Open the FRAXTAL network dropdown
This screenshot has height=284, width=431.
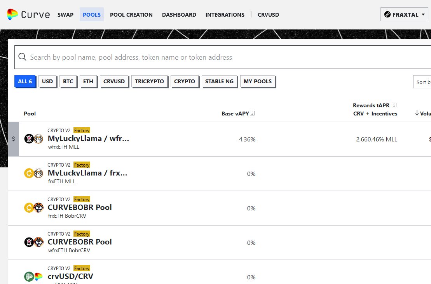point(404,15)
